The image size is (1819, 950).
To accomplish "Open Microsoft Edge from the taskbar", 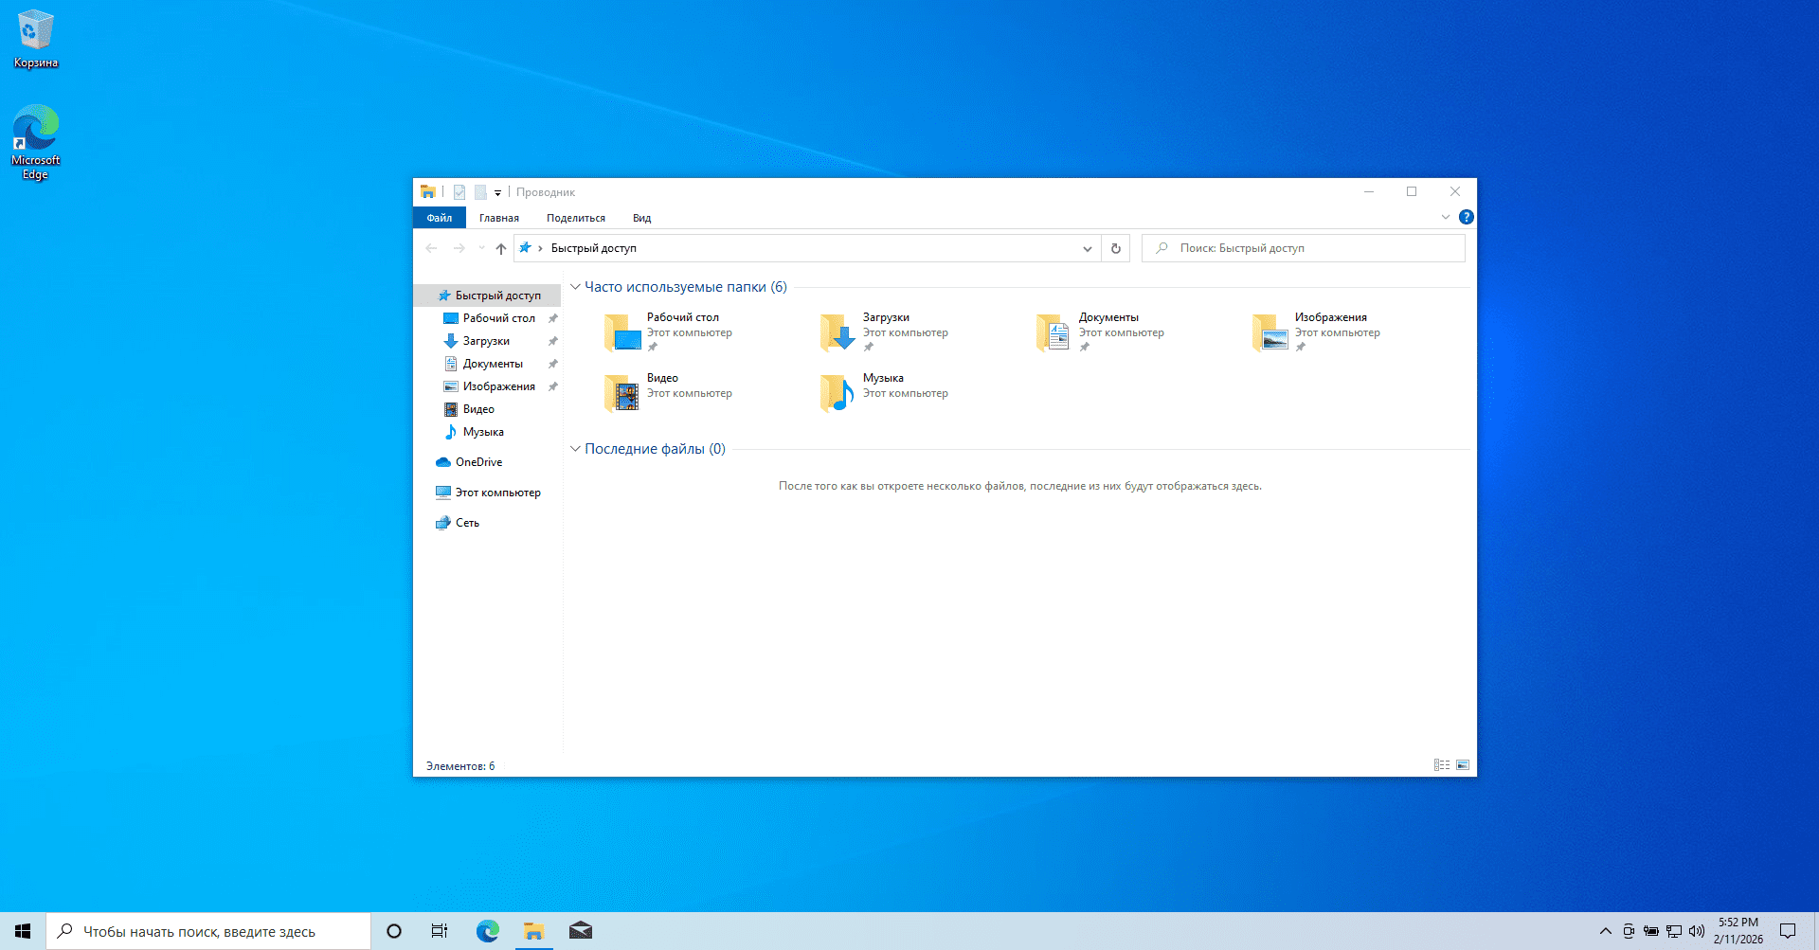I will click(x=488, y=931).
